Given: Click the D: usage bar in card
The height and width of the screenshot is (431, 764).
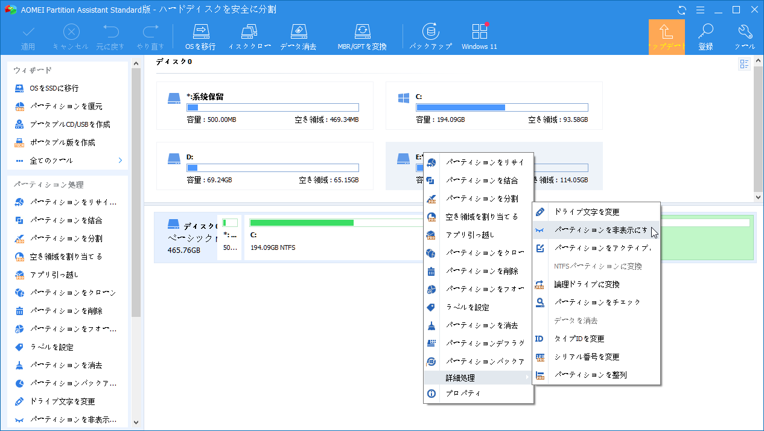Looking at the screenshot, I should coord(272,168).
